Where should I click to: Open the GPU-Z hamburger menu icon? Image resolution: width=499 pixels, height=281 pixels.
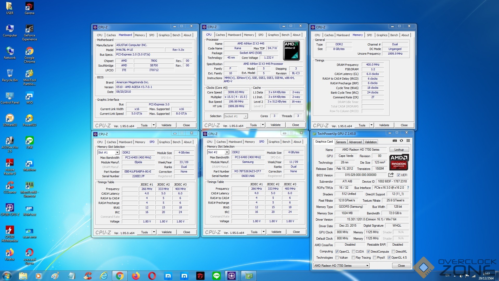[408, 140]
